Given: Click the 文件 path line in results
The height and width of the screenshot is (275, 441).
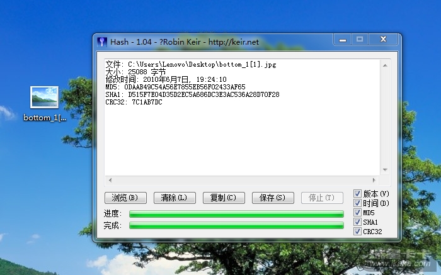Looking at the screenshot, I should point(191,64).
